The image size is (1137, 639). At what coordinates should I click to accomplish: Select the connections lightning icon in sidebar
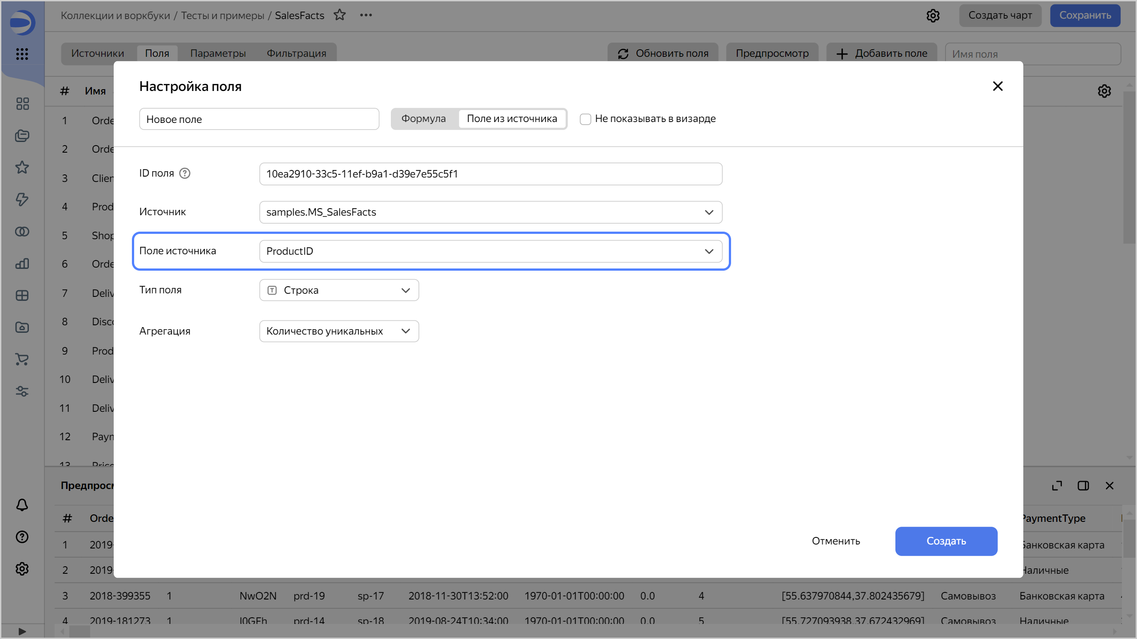point(22,200)
